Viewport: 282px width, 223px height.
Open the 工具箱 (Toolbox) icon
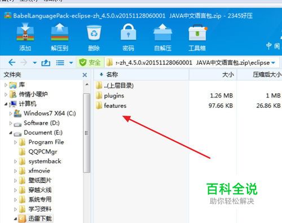[x=197, y=33]
